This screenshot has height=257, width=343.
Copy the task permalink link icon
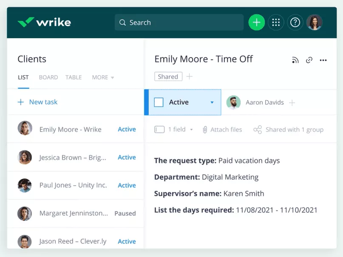pos(309,60)
